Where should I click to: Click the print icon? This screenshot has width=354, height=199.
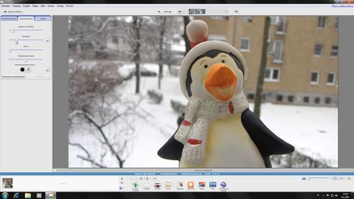coord(157,185)
